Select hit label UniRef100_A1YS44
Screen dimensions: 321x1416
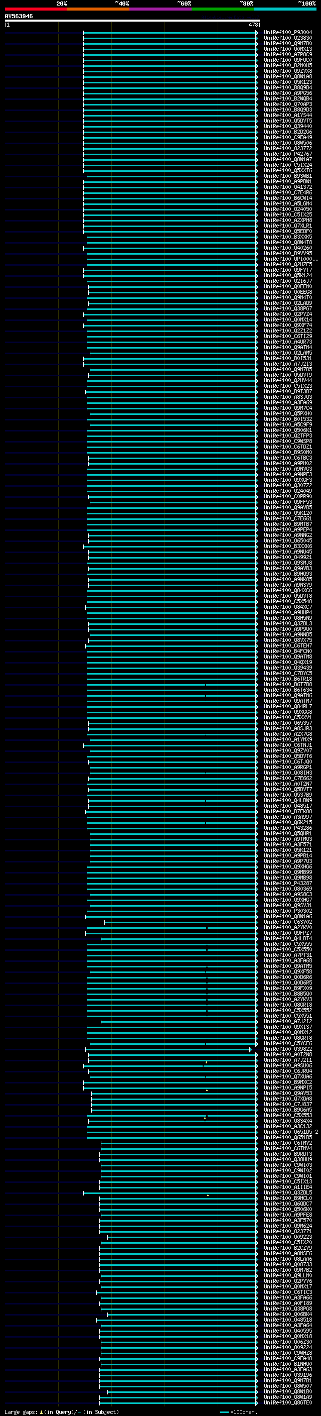click(x=288, y=116)
